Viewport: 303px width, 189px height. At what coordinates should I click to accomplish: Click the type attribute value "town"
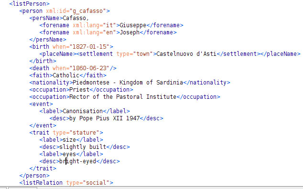point(143,53)
